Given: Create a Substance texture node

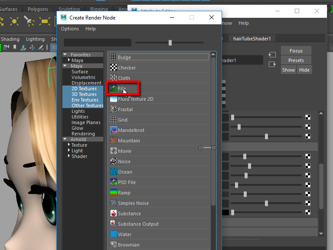Looking at the screenshot, I should [159, 214].
